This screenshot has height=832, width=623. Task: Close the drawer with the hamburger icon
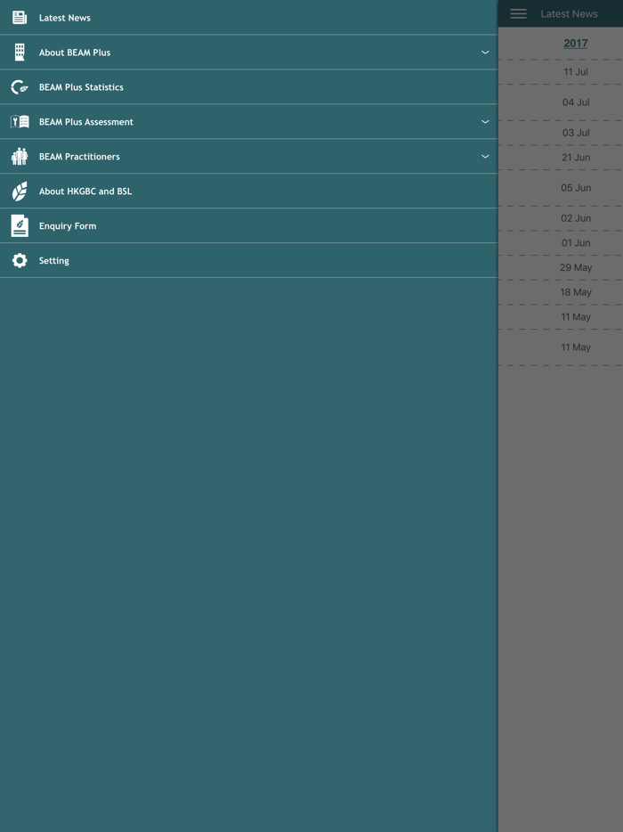pos(519,13)
